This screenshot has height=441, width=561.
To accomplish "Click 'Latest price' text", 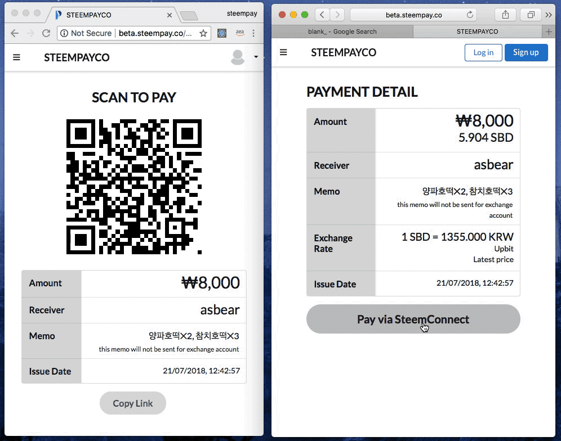I will click(x=493, y=259).
